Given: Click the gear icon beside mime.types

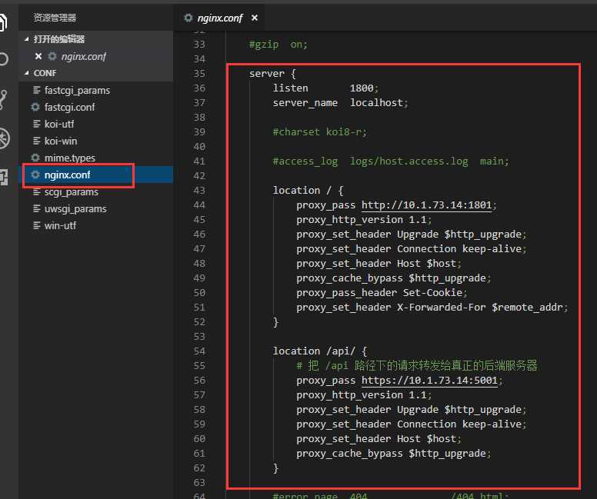Looking at the screenshot, I should coord(35,158).
